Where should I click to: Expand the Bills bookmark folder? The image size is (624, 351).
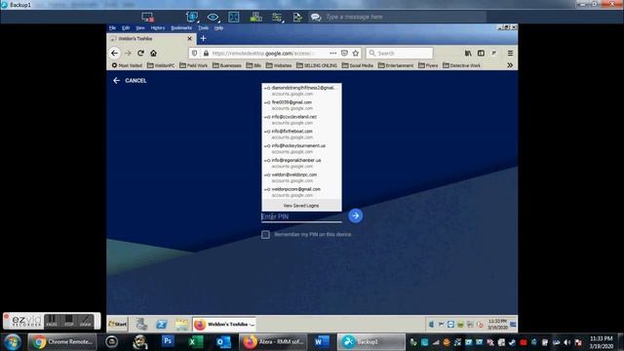(x=253, y=65)
